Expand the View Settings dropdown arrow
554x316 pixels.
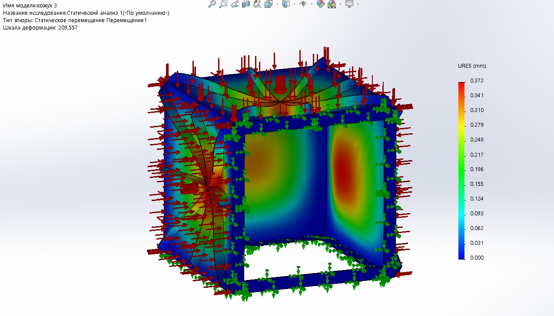point(358,4)
